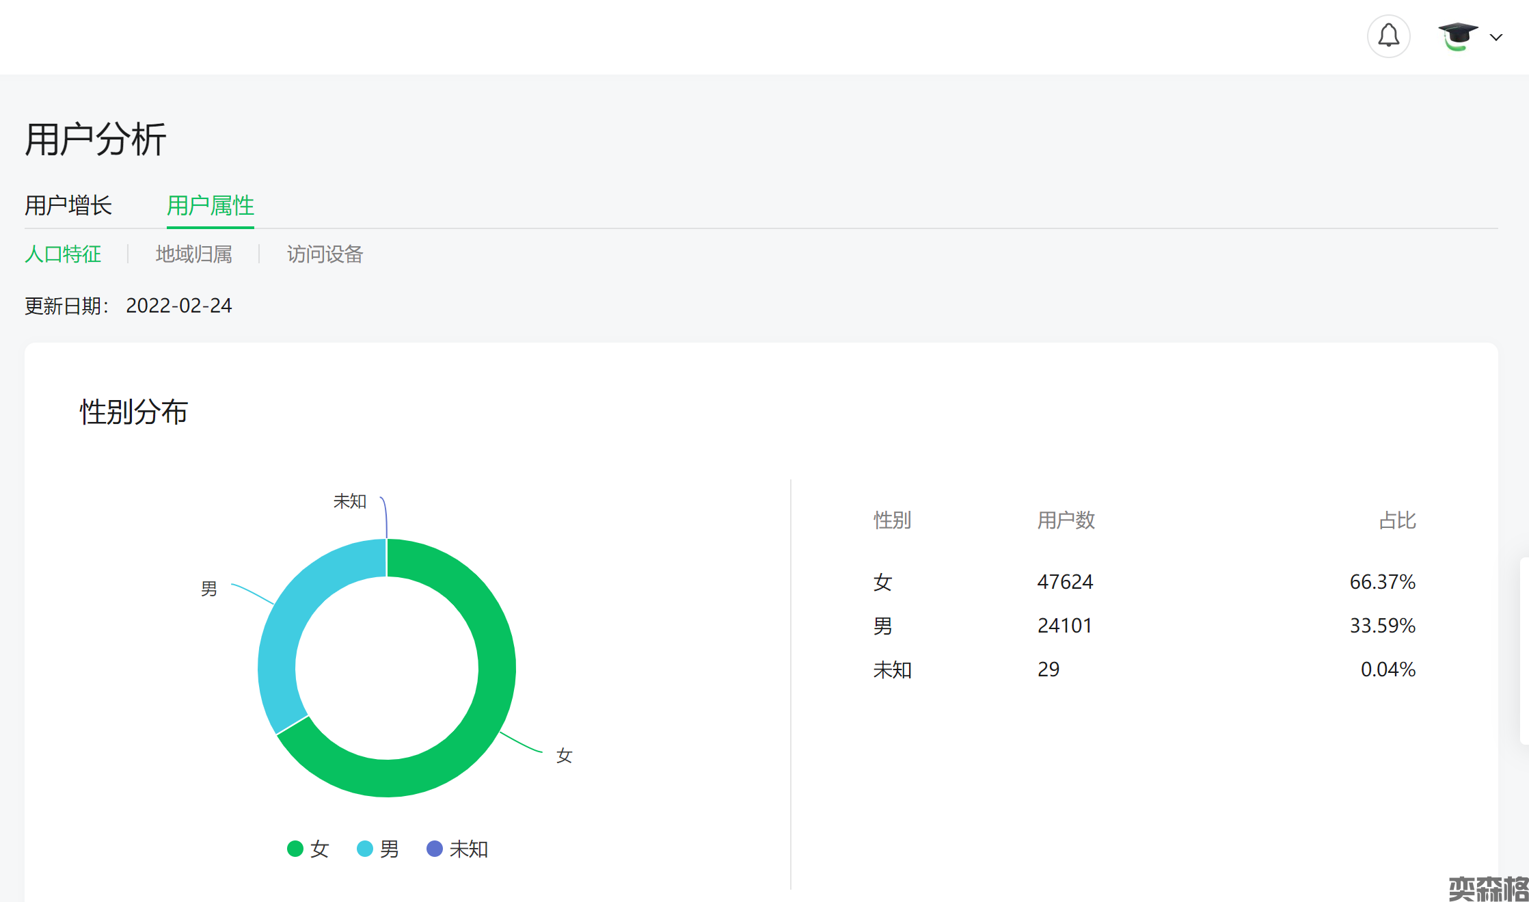Toggle the 女 legend item
The width and height of the screenshot is (1529, 902).
pyautogui.click(x=319, y=849)
